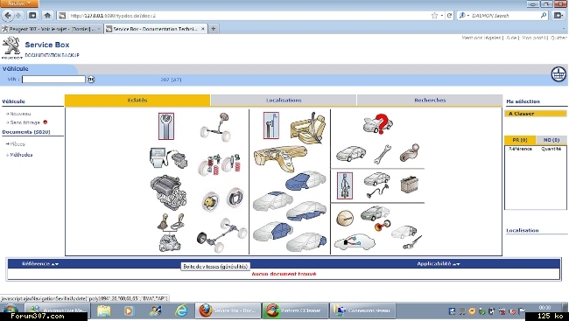Open Internet Explorer from the taskbar
569x321 pixels.
click(181, 311)
